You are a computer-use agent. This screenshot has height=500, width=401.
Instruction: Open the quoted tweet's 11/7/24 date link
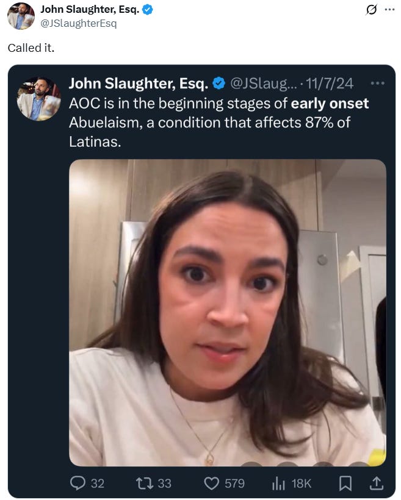click(x=330, y=84)
